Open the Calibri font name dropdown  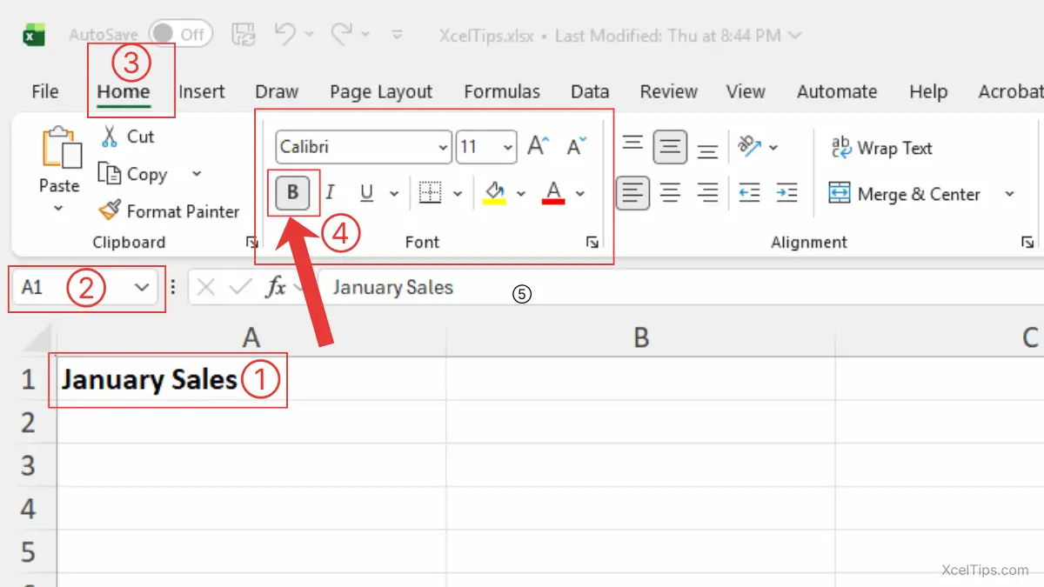(x=442, y=147)
